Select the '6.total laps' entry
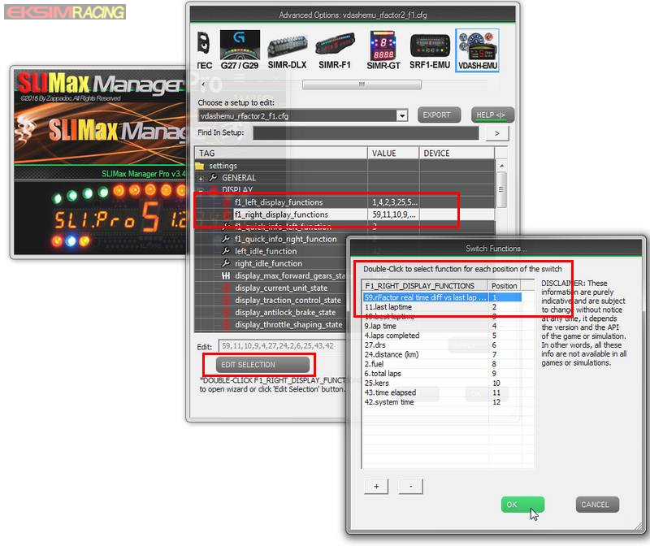Viewport: 650px width, 546px height. coord(442,374)
